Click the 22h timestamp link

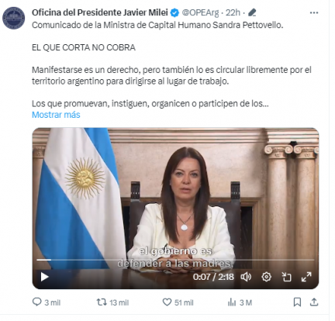click(233, 12)
